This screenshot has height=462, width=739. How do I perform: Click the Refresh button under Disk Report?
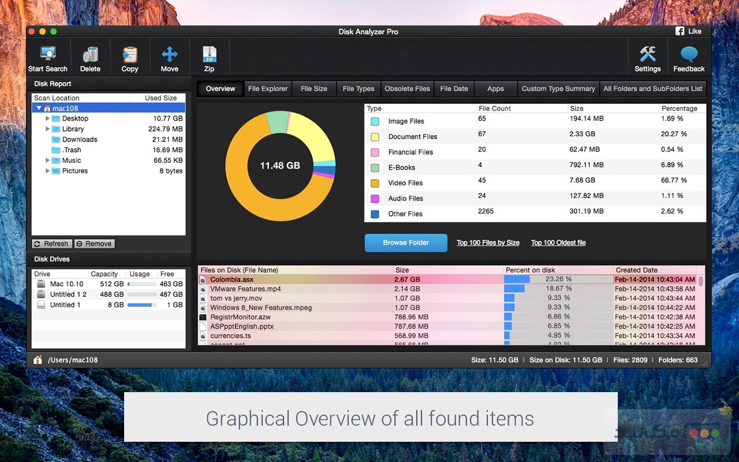(x=51, y=243)
